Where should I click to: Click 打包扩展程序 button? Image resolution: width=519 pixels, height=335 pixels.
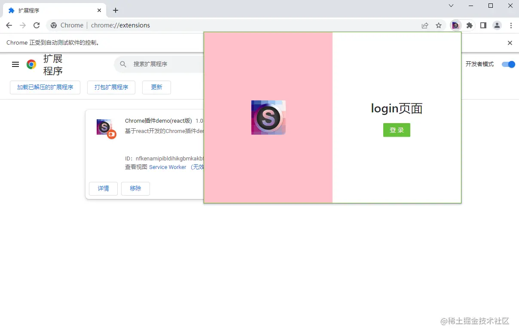coord(111,88)
